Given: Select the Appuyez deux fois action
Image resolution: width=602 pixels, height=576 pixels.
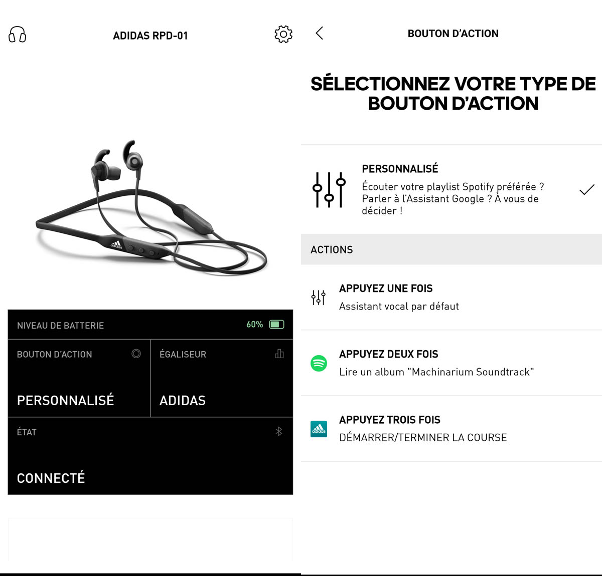Looking at the screenshot, I should click(452, 363).
